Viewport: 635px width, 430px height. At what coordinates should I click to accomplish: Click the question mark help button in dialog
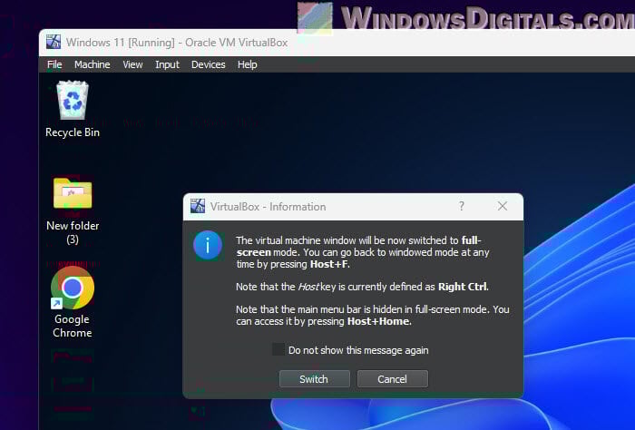click(461, 206)
